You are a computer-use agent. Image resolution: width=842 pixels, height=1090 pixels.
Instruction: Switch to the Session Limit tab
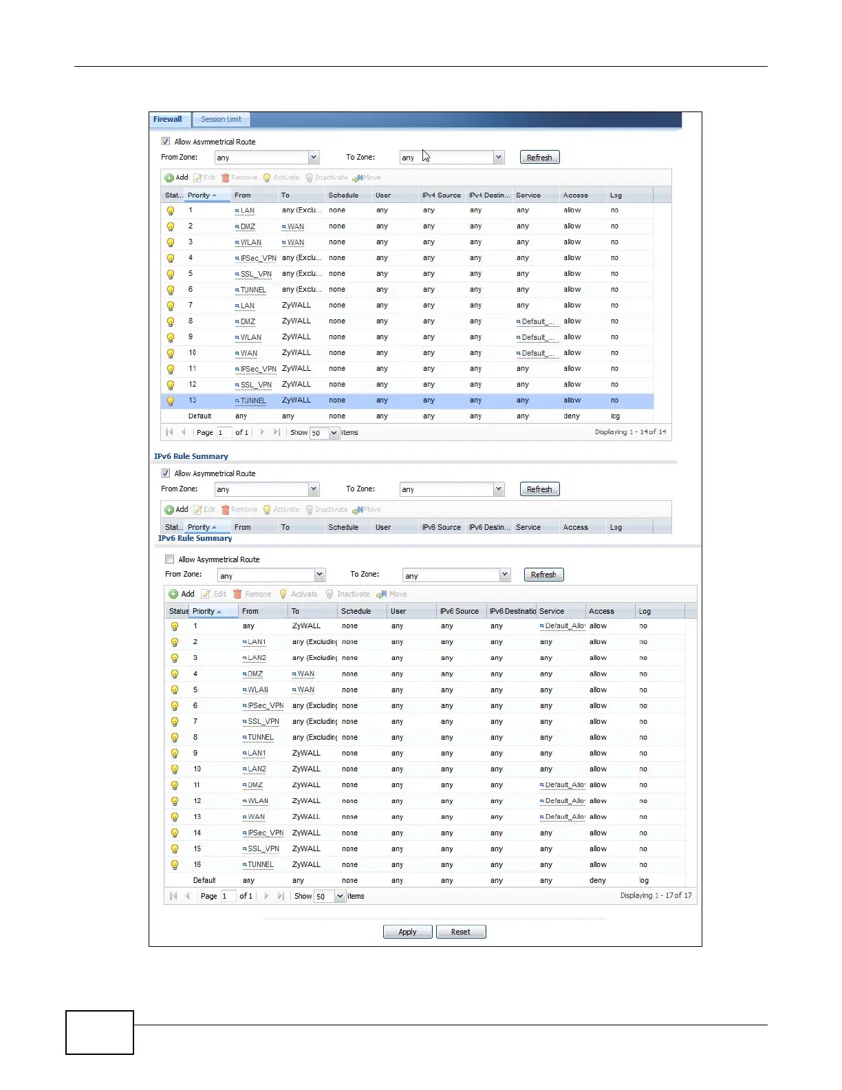(x=221, y=120)
